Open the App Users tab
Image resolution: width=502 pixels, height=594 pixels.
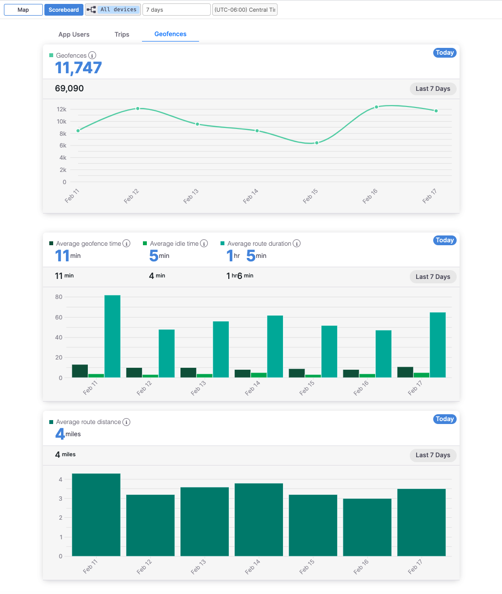tap(74, 34)
